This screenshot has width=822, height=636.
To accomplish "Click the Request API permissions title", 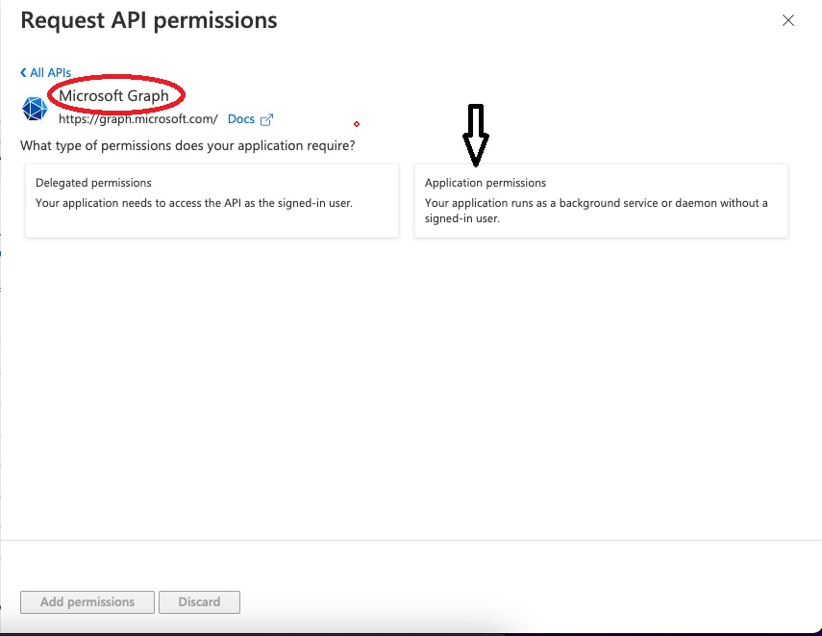I will click(149, 20).
